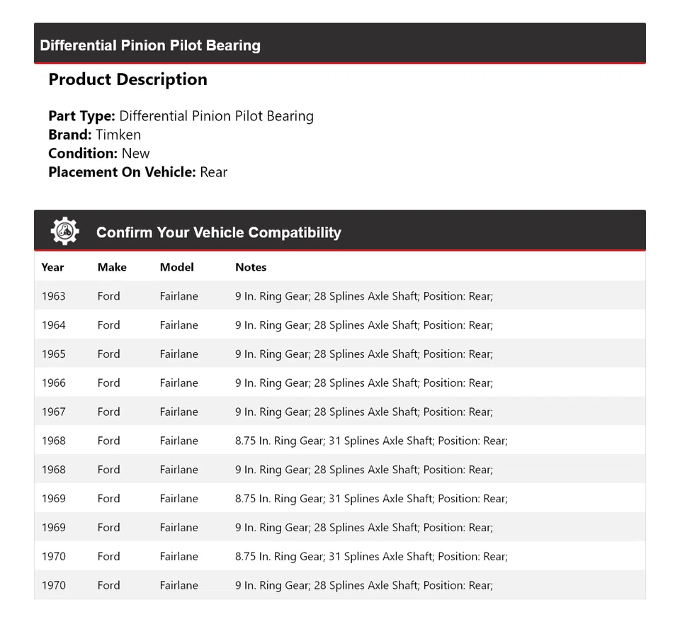Click the Notes column header
Image resolution: width=680 pixels, height=622 pixels.
(x=251, y=267)
